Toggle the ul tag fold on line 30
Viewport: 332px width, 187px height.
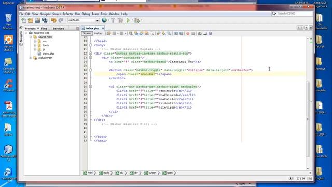click(90, 87)
